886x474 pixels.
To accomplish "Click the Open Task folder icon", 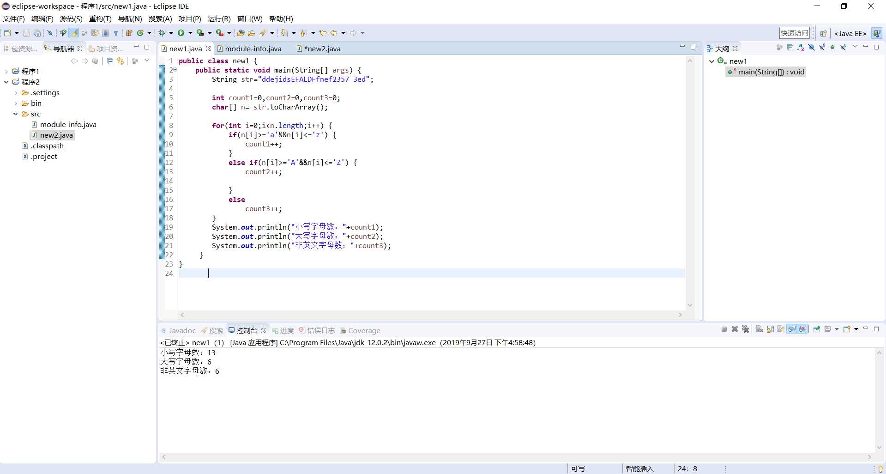I will pyautogui.click(x=252, y=33).
